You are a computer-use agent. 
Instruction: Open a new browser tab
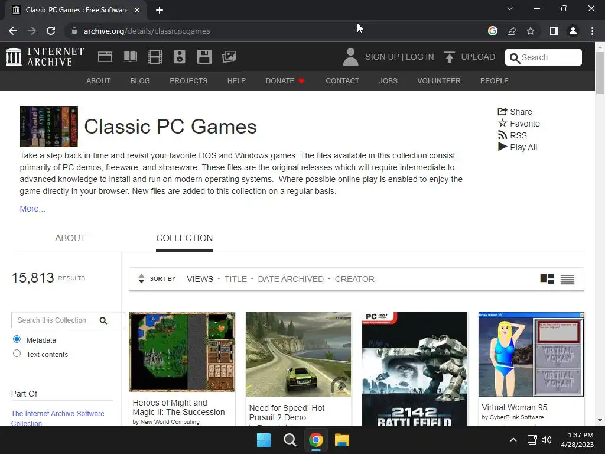[160, 10]
